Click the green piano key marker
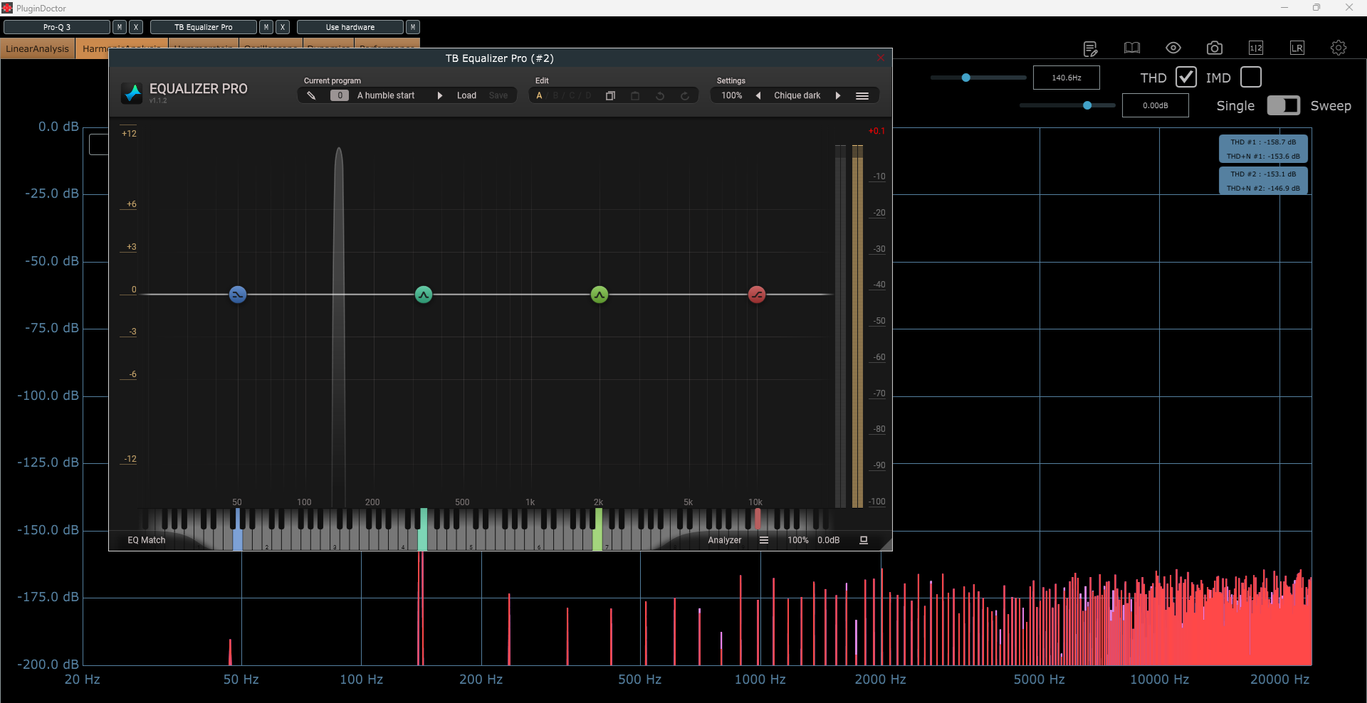 [598, 529]
